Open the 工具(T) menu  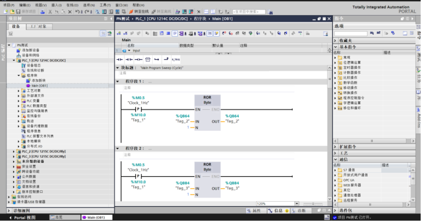[x=105, y=5]
